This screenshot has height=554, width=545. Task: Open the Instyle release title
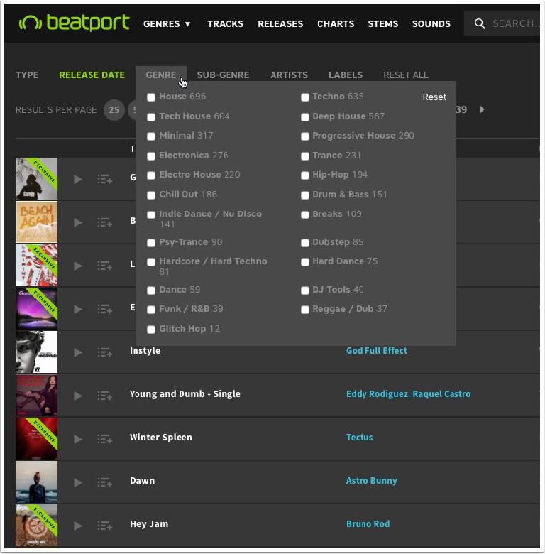coord(145,350)
